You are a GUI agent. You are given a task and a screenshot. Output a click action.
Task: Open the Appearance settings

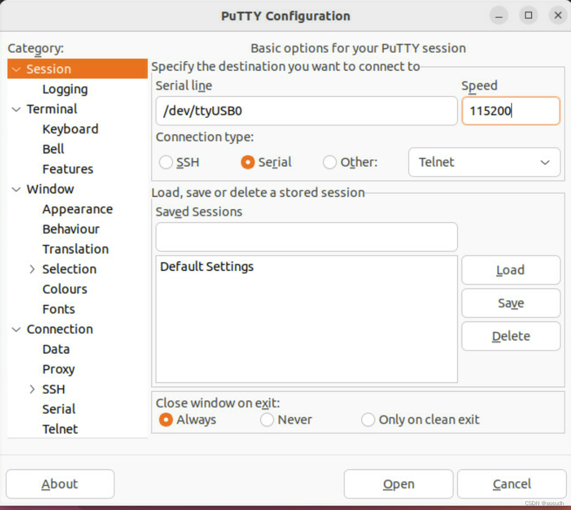[77, 209]
